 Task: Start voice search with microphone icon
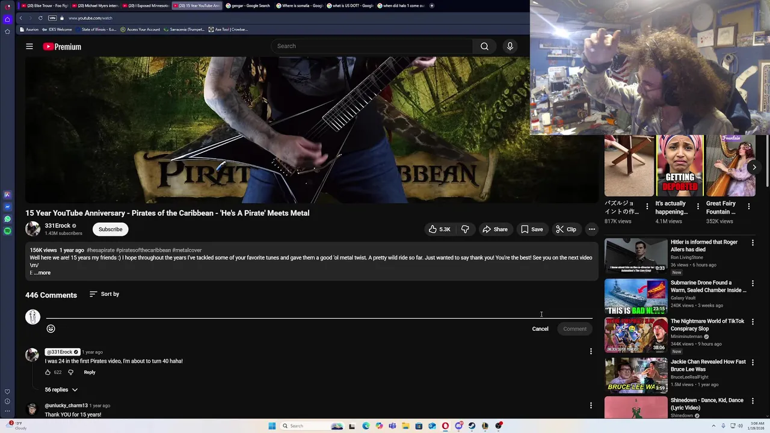(x=510, y=46)
